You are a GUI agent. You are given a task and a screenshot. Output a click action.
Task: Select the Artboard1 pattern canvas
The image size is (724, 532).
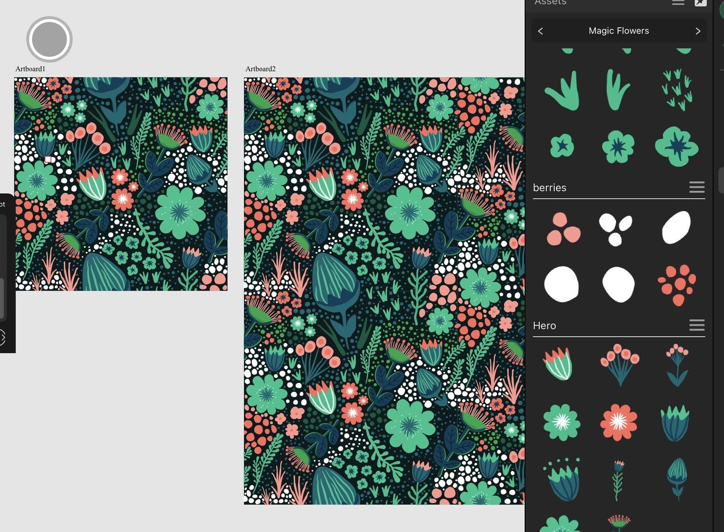pyautogui.click(x=121, y=184)
